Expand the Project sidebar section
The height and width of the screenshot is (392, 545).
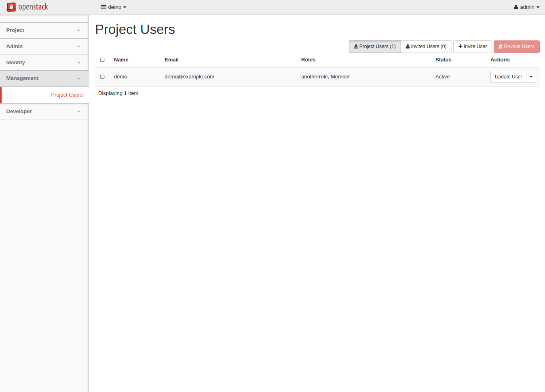[x=44, y=30]
